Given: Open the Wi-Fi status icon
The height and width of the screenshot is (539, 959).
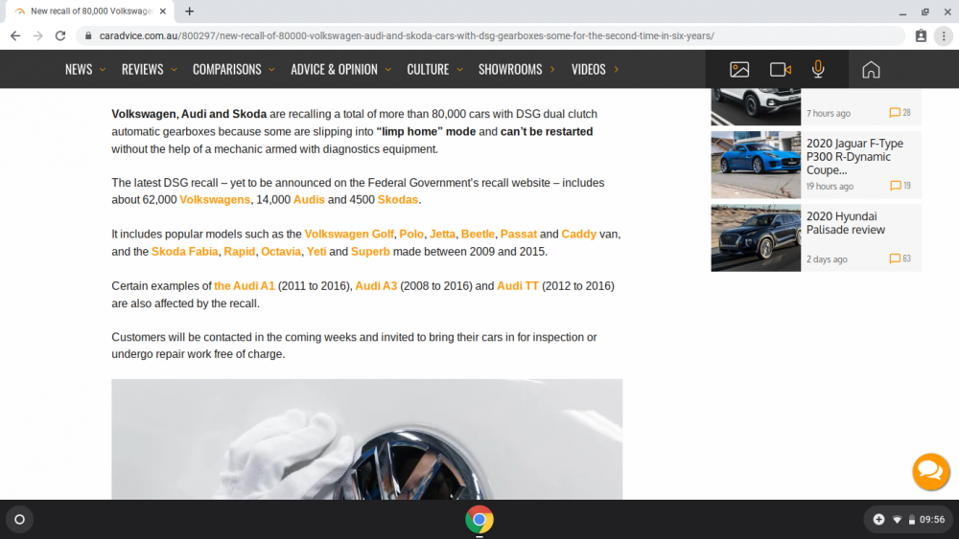Looking at the screenshot, I should pos(897,520).
